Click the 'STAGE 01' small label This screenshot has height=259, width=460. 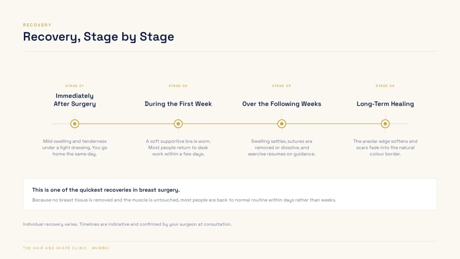point(75,86)
